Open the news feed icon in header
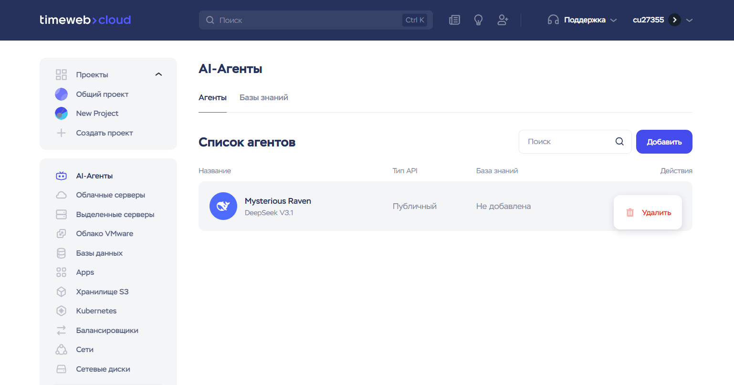The width and height of the screenshot is (734, 385). [x=454, y=20]
